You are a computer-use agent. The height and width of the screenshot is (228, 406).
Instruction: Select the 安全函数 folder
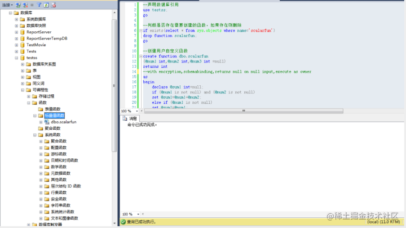58,199
